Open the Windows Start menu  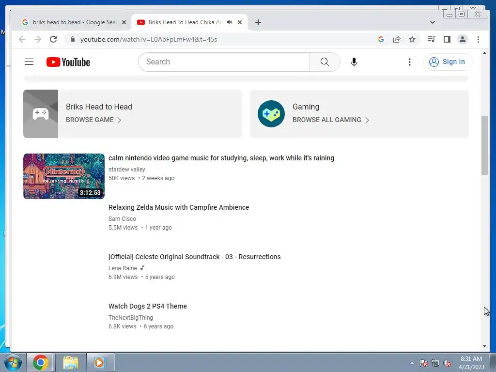12,362
